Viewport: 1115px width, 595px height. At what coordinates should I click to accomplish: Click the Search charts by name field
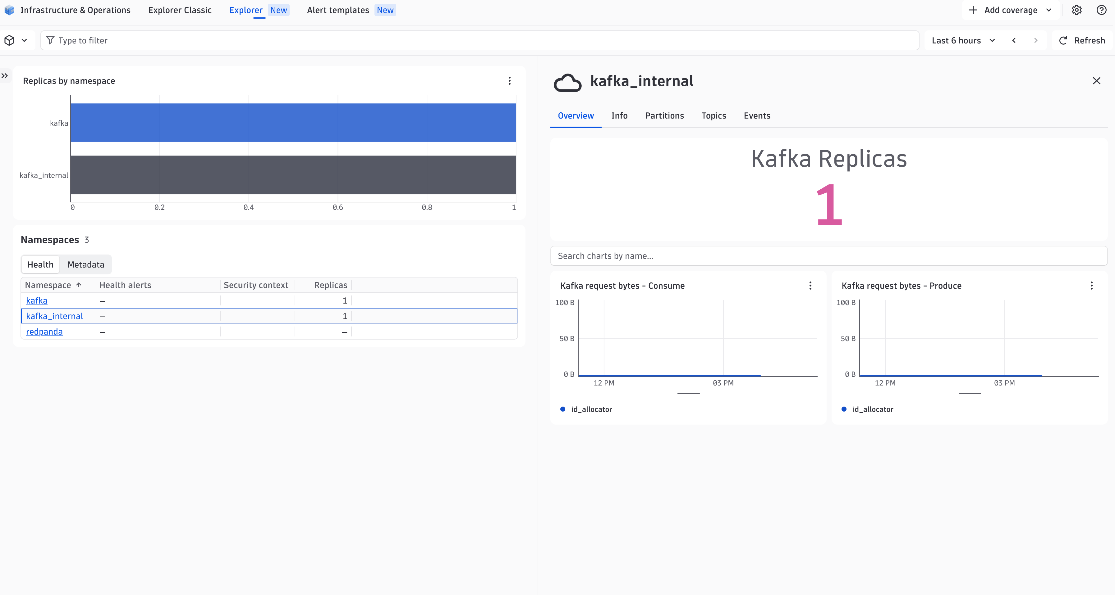click(x=828, y=256)
